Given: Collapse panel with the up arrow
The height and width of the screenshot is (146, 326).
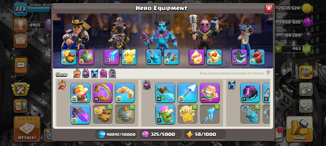Looking at the screenshot, I should click(268, 73).
